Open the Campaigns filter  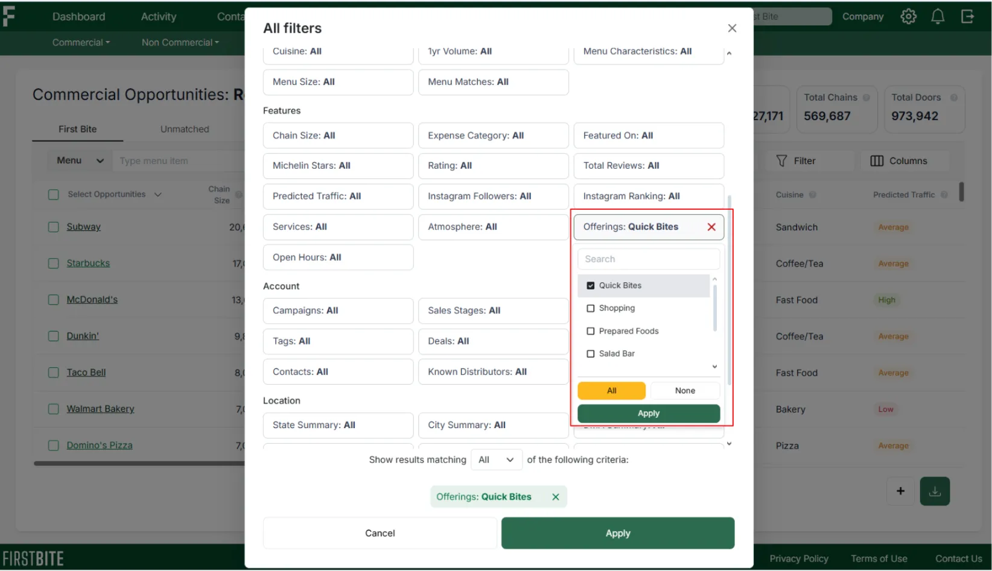click(x=338, y=311)
